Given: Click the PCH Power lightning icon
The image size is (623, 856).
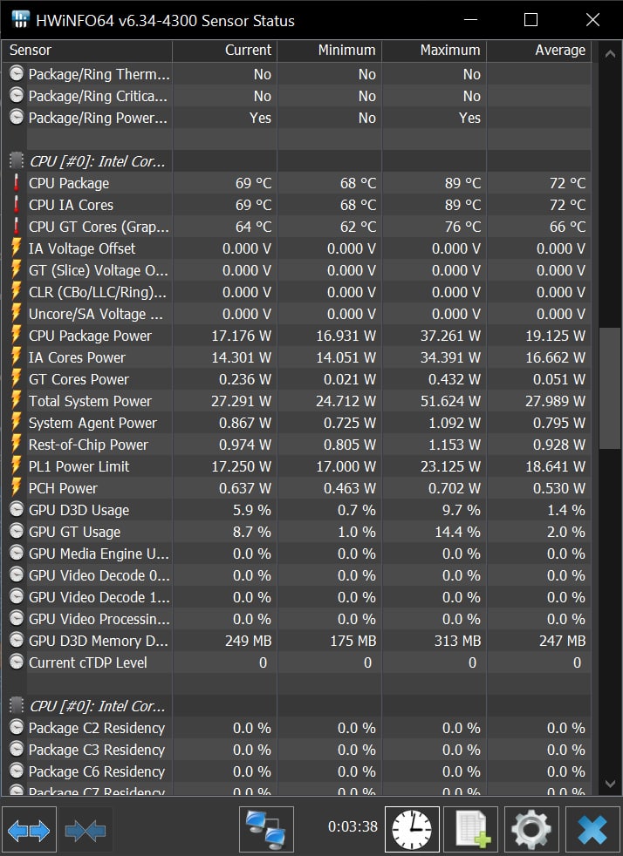Looking at the screenshot, I should 17,488.
